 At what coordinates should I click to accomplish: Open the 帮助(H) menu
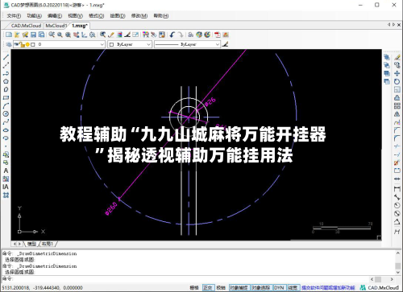(161, 16)
